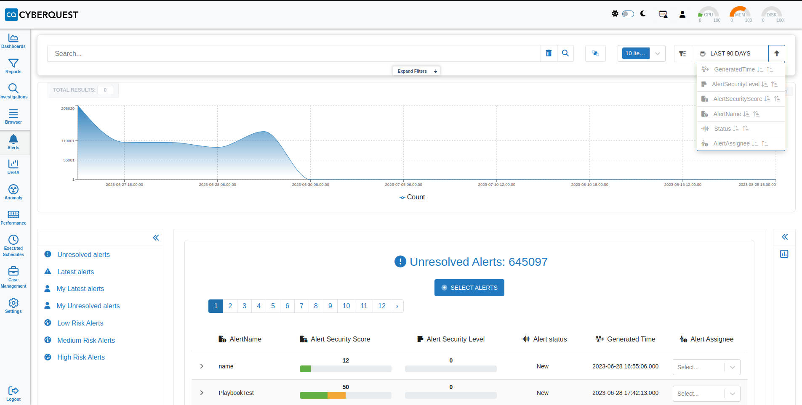Viewport: 802px width, 405px height.
Task: Select Low Risk Alerts
Action: [x=80, y=323]
